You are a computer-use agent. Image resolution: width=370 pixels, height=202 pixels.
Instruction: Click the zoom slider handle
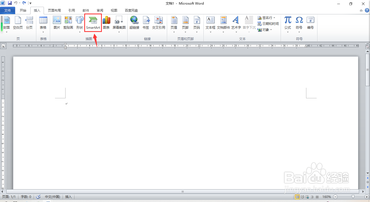click(353, 197)
